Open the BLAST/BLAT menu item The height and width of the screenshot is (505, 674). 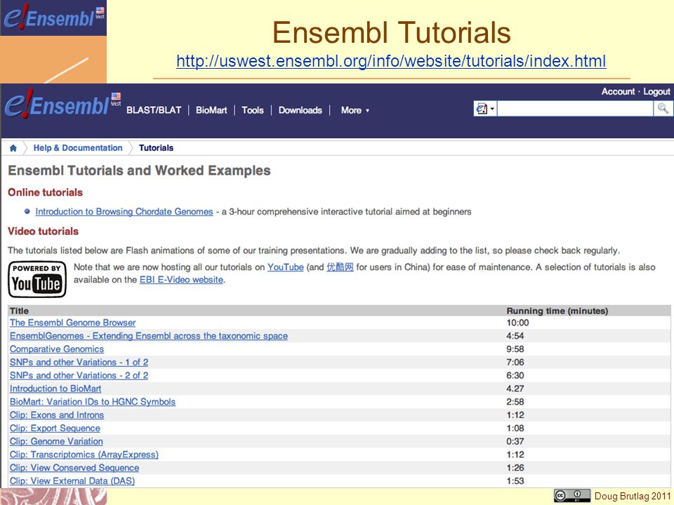point(154,110)
